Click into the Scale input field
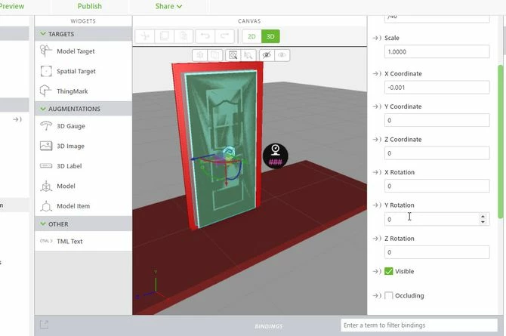The width and height of the screenshot is (506, 336). (x=437, y=51)
